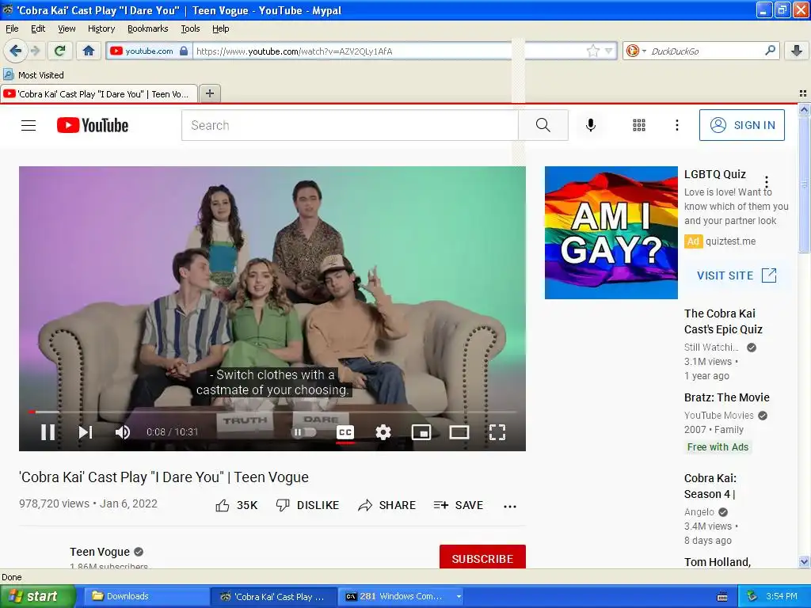Open the File menu
Image resolution: width=811 pixels, height=608 pixels.
12,28
